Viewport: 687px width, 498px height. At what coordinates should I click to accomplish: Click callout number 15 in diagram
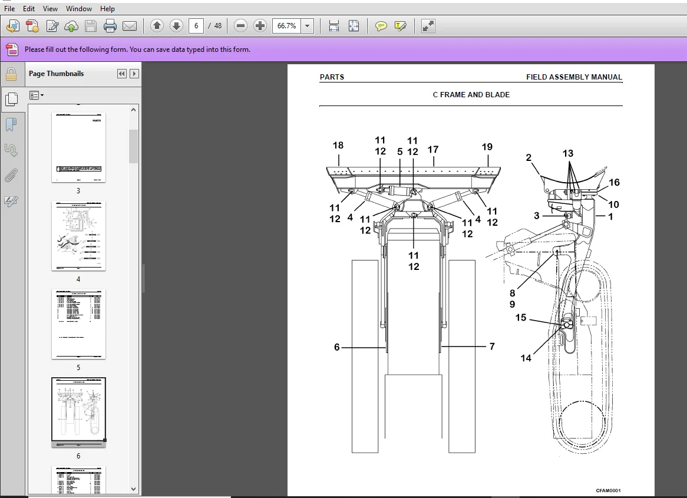click(520, 318)
